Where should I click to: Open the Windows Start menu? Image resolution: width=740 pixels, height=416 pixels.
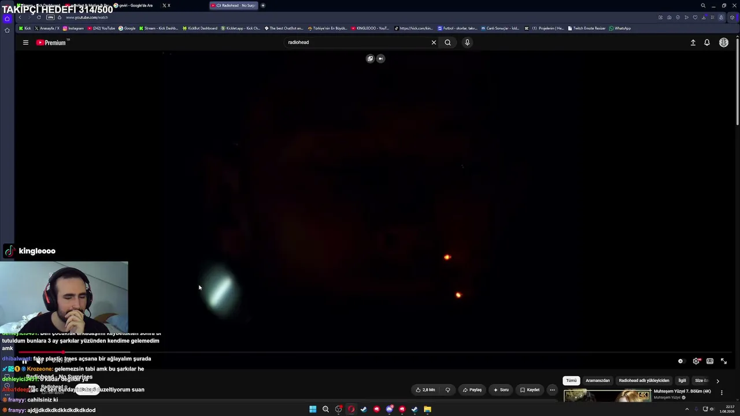[x=313, y=409]
